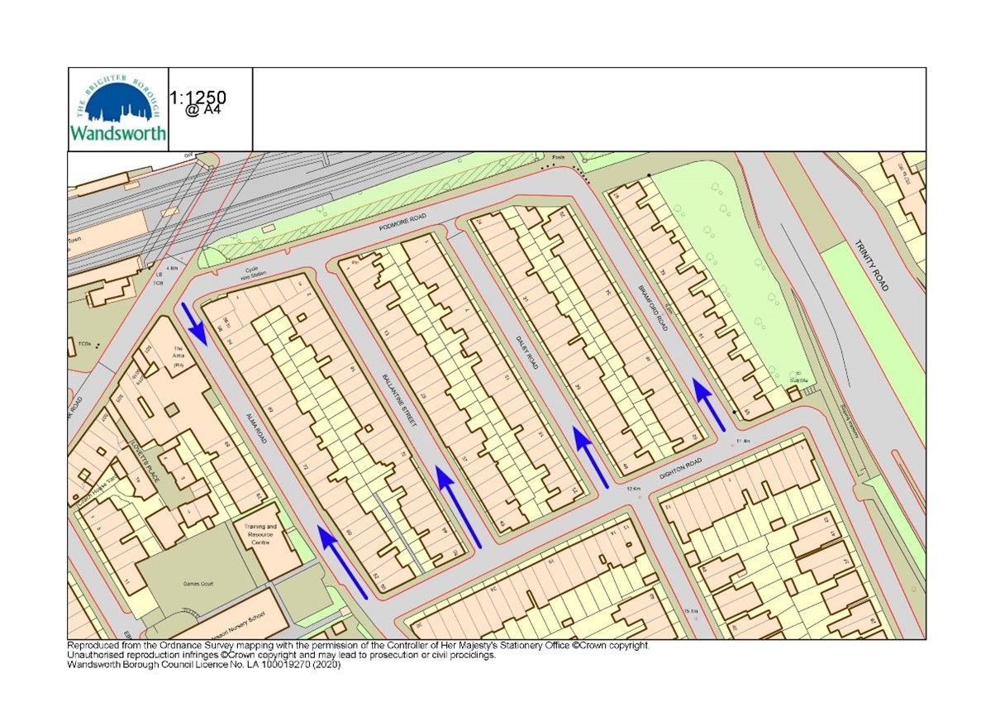Viewport: 1000px width, 707px height.
Task: Click the Nursery School building label
Action: (x=238, y=623)
